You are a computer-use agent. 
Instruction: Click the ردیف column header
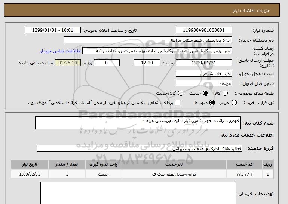268,164
